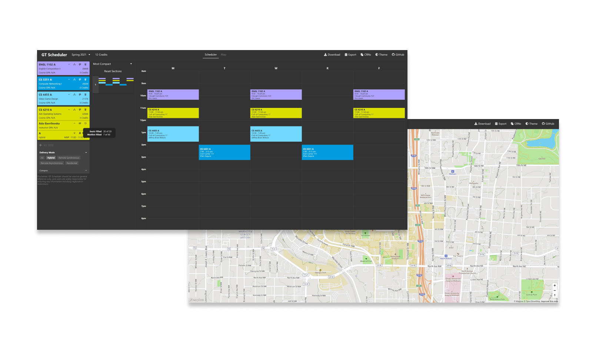596x353 pixels.
Task: Collapse CS 4210 A course details
Action: point(69,110)
